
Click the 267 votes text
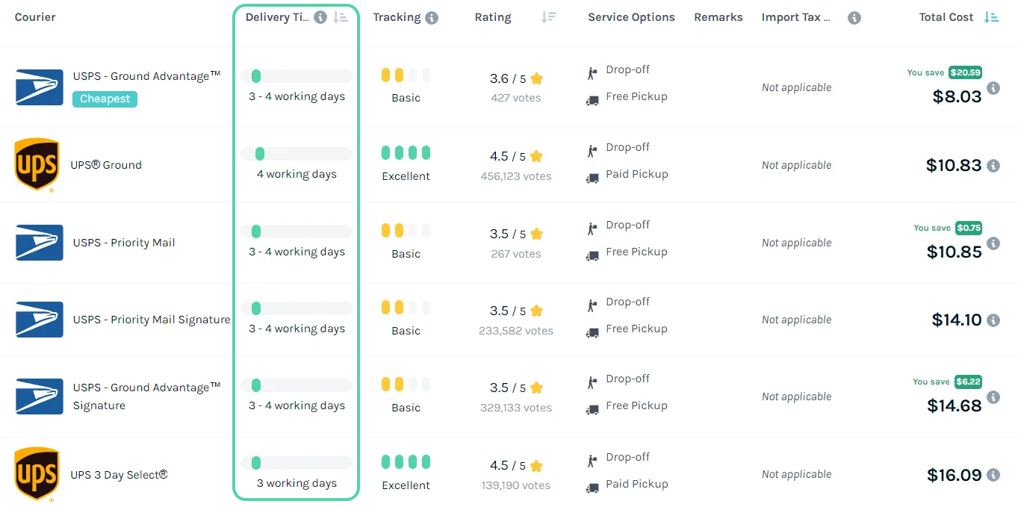click(x=516, y=254)
